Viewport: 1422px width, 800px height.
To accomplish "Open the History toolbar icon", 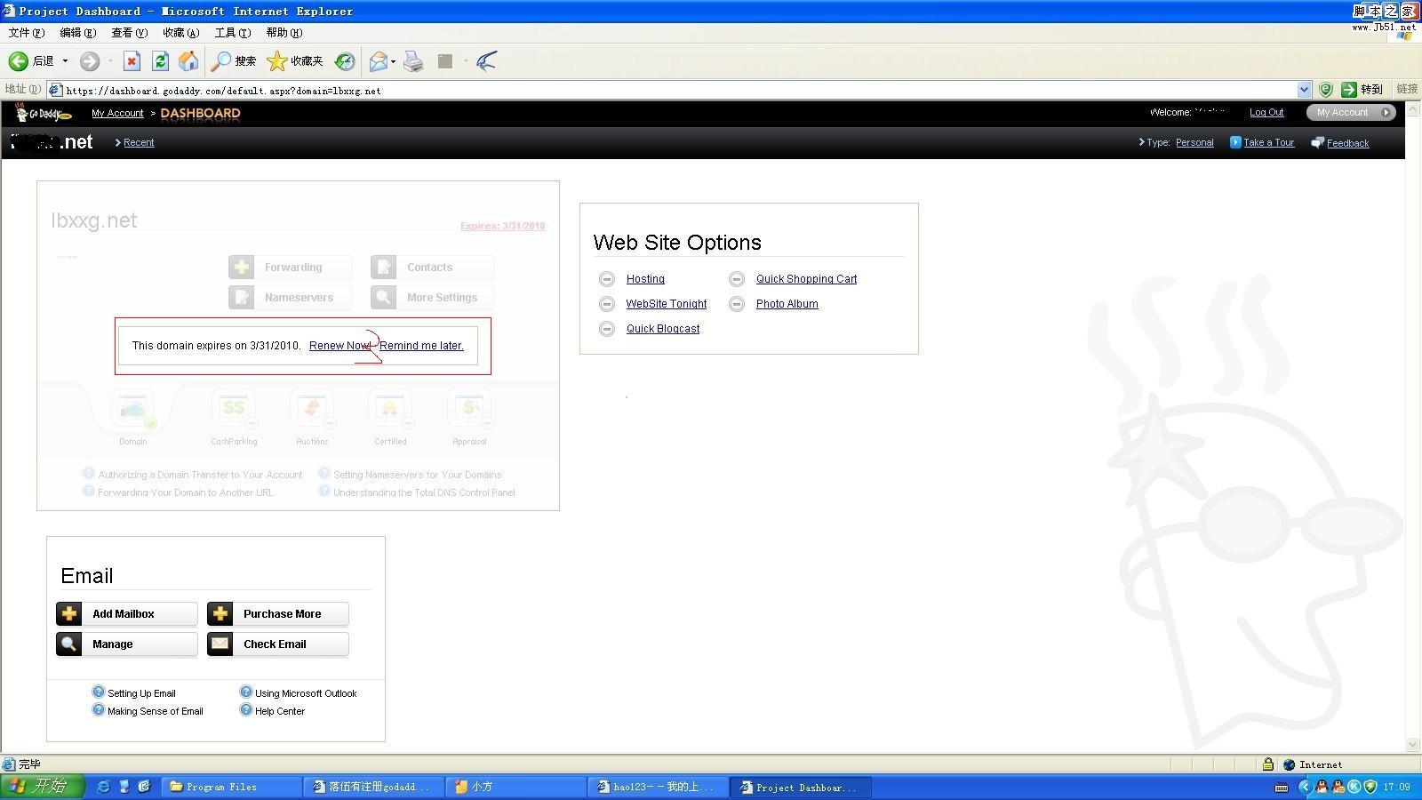I will (x=345, y=61).
